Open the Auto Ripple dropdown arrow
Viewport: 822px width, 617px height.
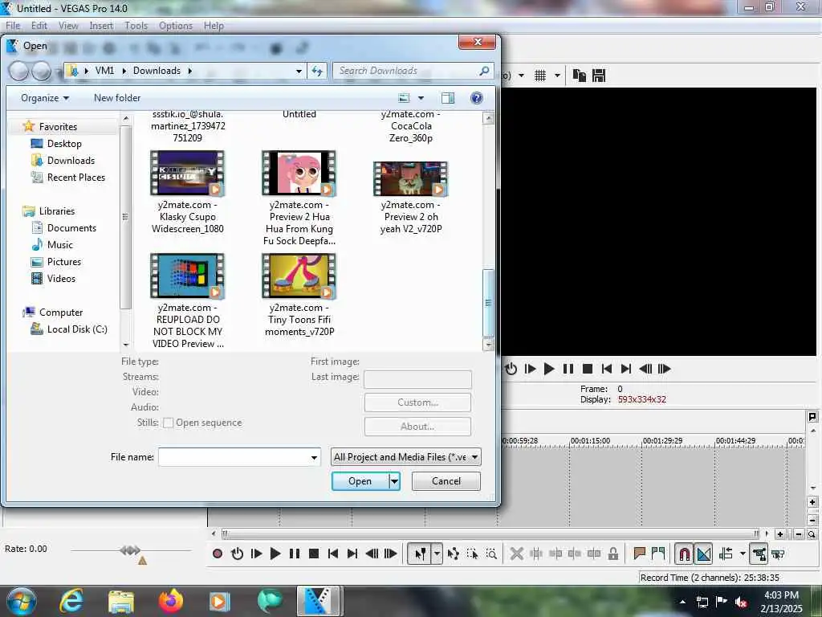743,554
